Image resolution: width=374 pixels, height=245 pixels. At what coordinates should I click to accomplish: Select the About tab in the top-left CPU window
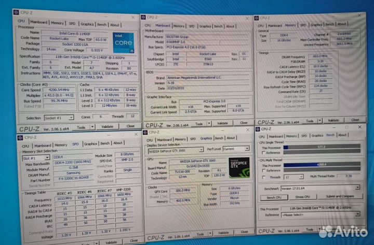115,25
